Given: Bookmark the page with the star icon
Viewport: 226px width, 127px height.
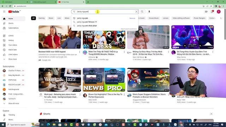Looking at the screenshot, I should coord(211,6).
